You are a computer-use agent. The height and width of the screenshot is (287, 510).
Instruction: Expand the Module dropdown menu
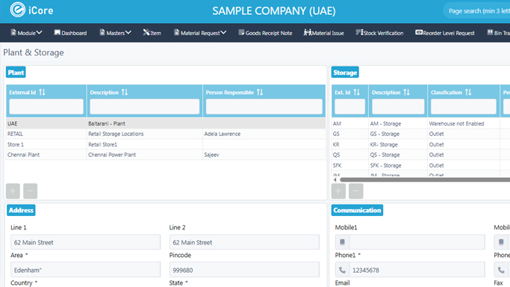[26, 33]
